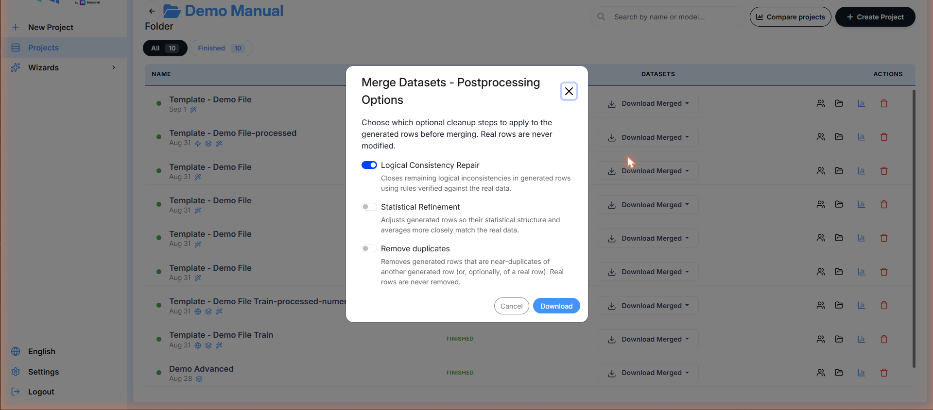Expand the Wizards submenu chevron

114,67
